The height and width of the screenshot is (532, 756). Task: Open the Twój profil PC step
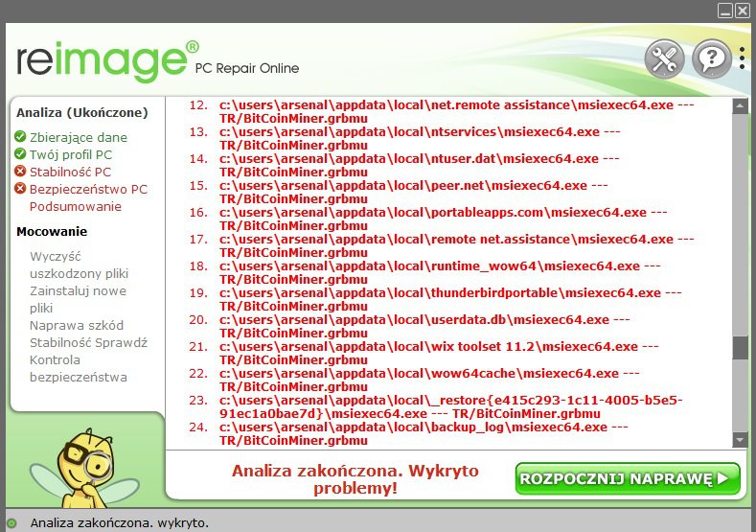coord(71,155)
